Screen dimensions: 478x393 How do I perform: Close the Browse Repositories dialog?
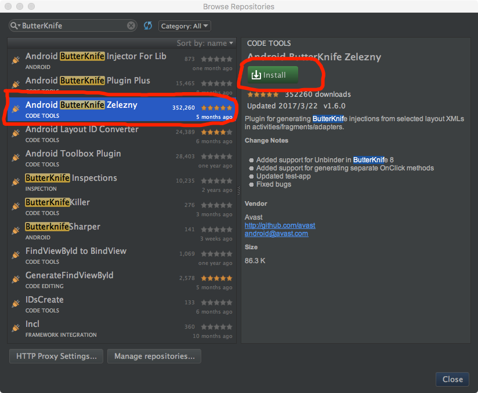pos(452,379)
